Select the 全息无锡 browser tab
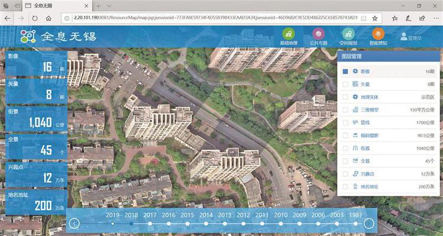 pos(57,6)
